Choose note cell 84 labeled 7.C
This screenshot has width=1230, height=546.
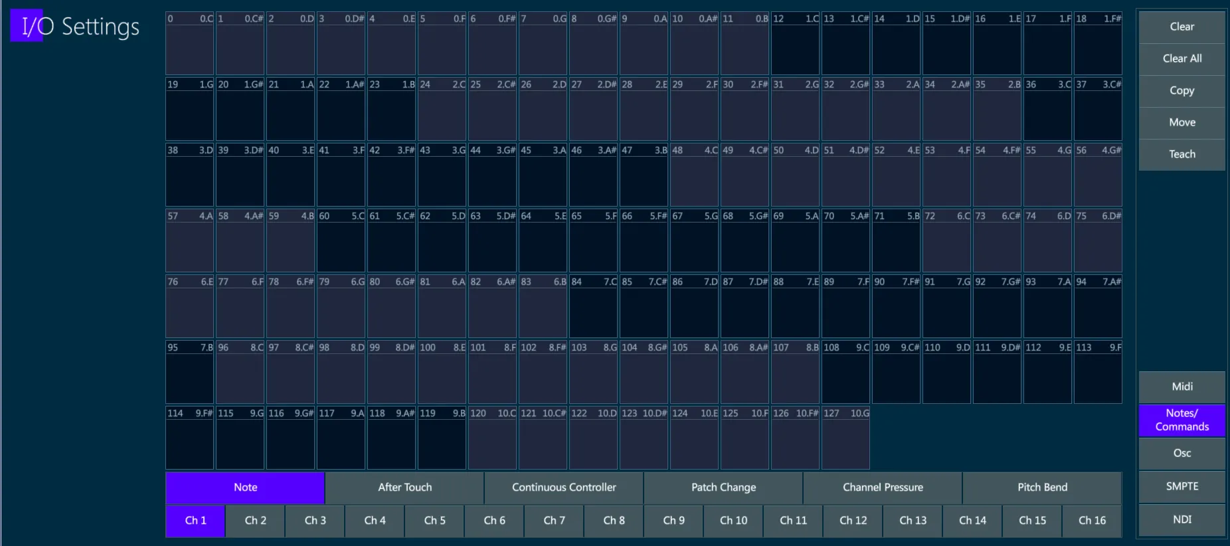pyautogui.click(x=594, y=307)
